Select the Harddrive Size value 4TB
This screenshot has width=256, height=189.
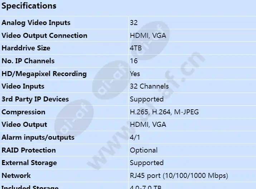[x=136, y=48]
